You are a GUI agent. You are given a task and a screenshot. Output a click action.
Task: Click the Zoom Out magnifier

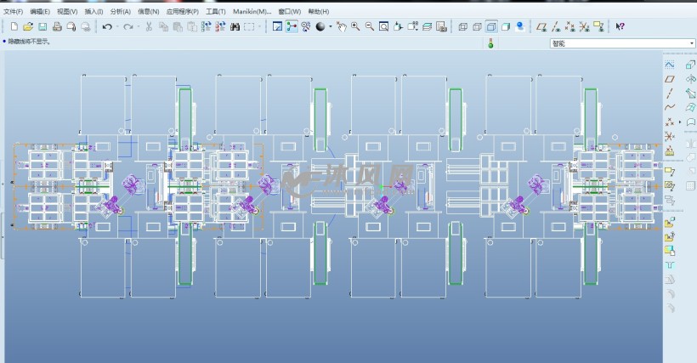click(x=370, y=27)
